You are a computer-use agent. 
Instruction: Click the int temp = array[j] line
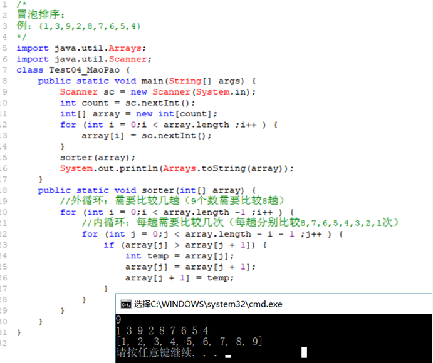coord(179,256)
